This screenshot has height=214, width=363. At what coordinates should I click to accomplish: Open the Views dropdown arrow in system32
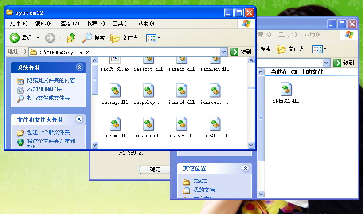tap(159, 38)
